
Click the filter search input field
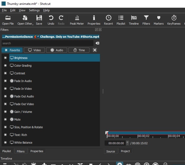pyautogui.click(x=47, y=43)
